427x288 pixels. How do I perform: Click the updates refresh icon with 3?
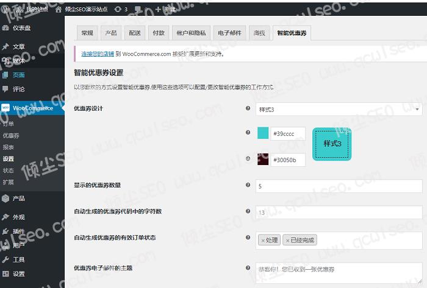(118, 9)
